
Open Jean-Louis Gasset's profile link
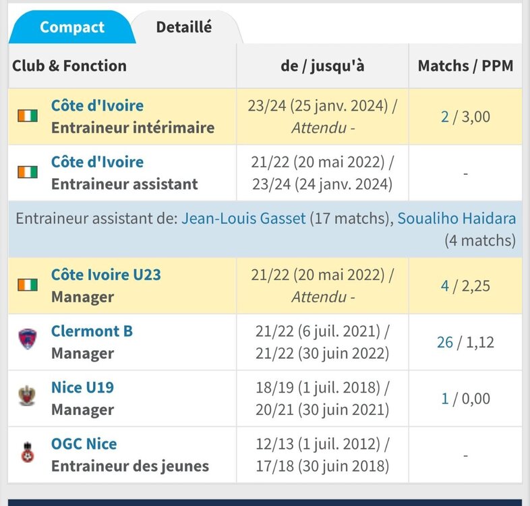point(243,219)
